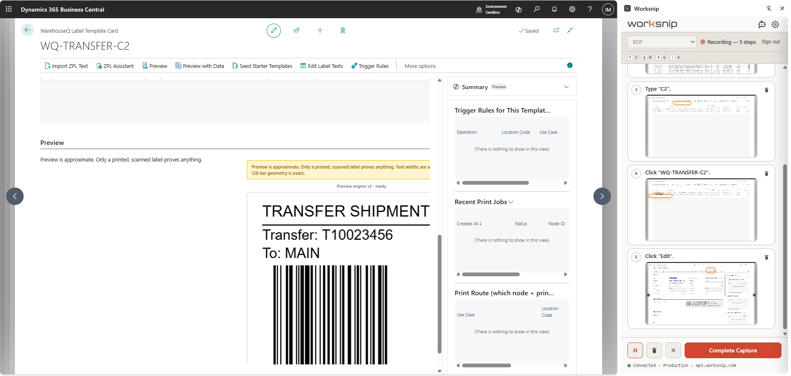791x376 pixels.
Task: Expand the Summary Preview section chevron
Action: click(x=567, y=87)
